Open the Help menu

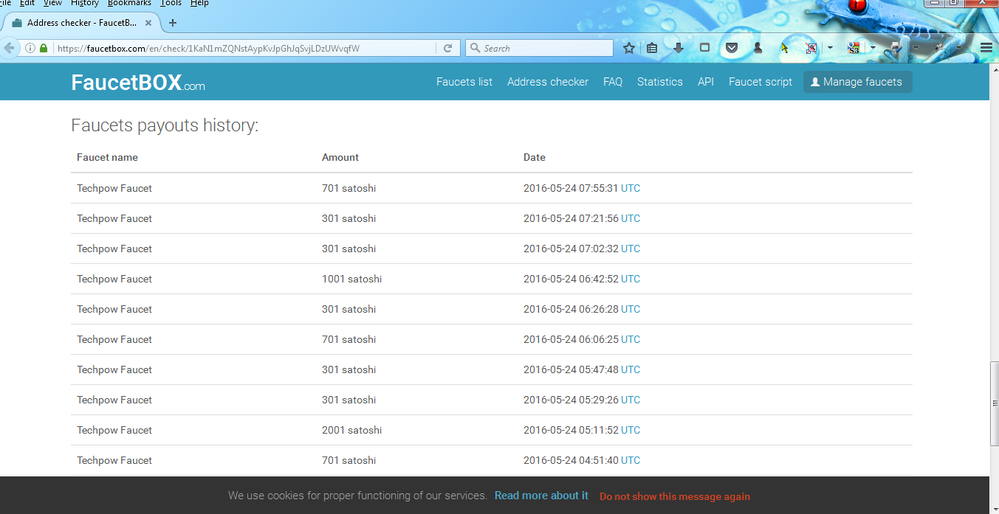tap(199, 4)
